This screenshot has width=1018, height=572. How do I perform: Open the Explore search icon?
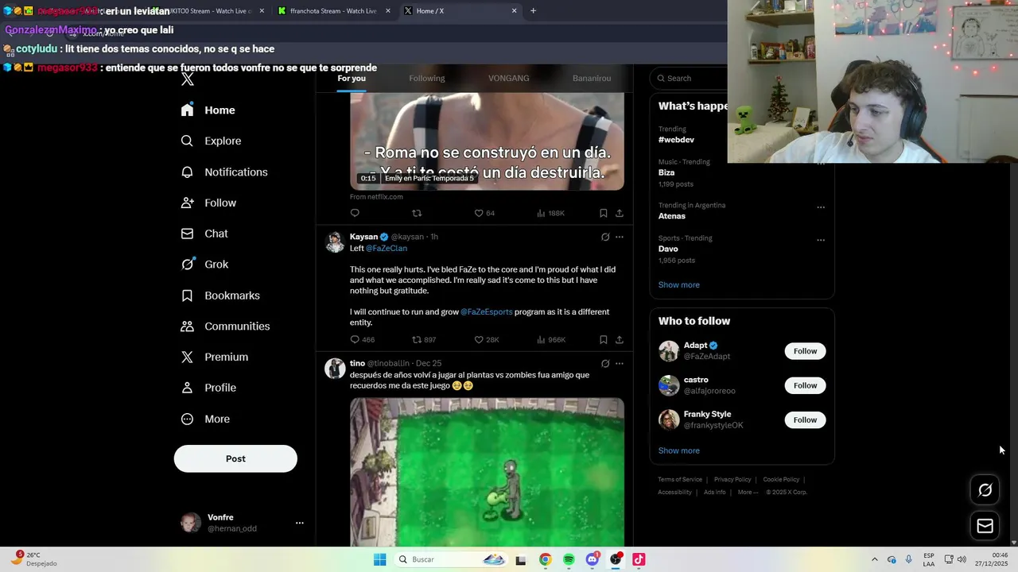click(187, 141)
